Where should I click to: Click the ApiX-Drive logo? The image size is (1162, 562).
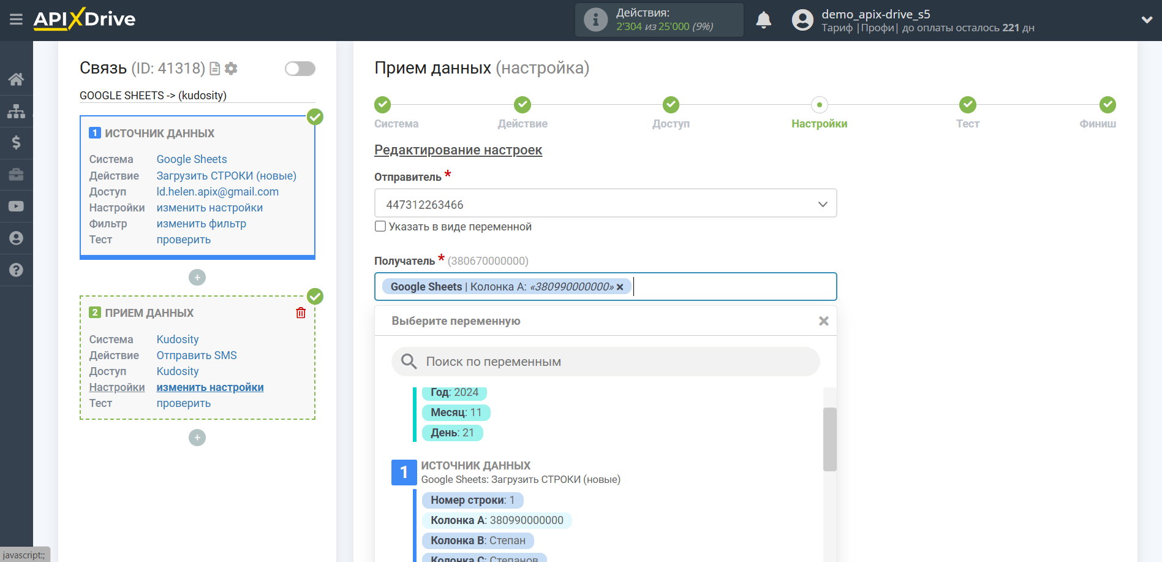85,19
